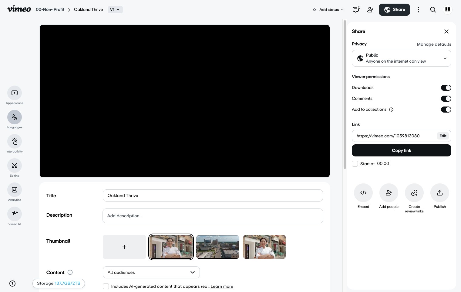
Task: Click the Copy link button
Action: point(402,150)
